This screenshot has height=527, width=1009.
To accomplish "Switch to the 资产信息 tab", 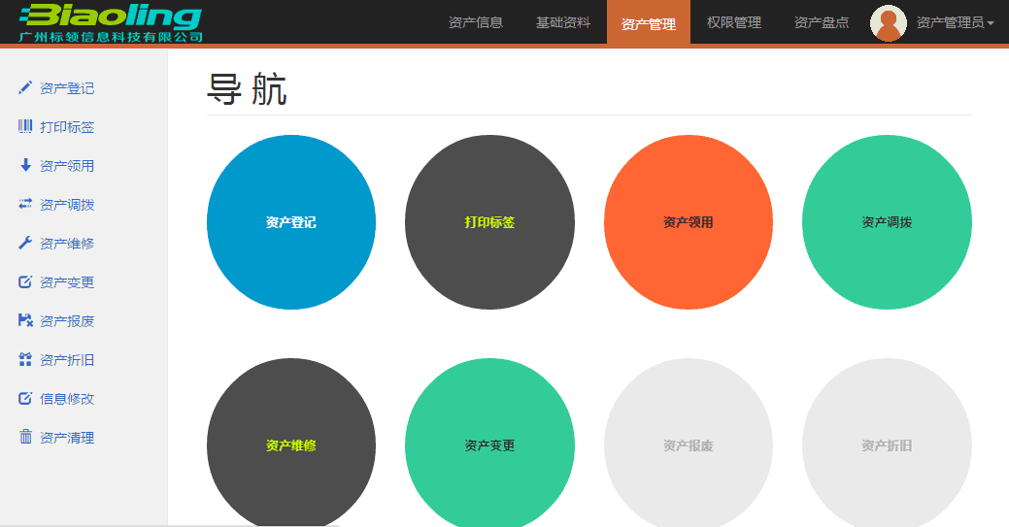I will pyautogui.click(x=476, y=23).
